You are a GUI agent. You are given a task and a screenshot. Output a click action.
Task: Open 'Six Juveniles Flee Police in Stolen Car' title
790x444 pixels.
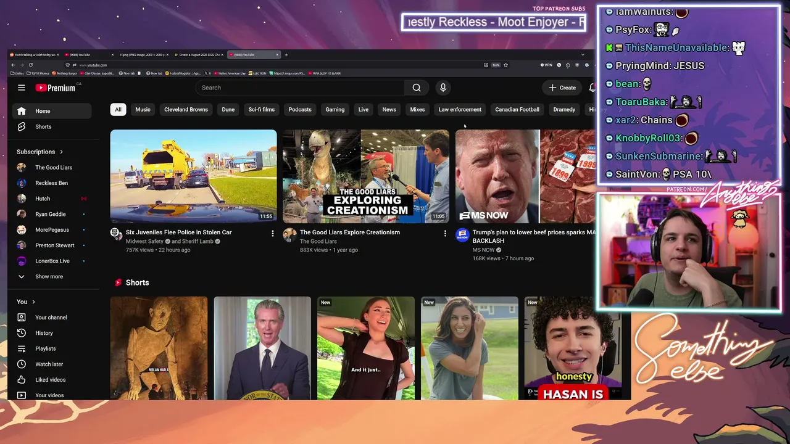pyautogui.click(x=179, y=232)
